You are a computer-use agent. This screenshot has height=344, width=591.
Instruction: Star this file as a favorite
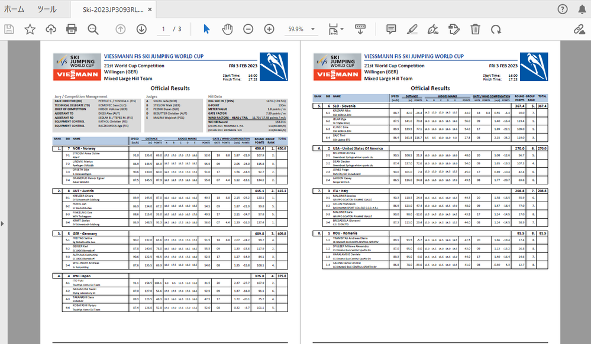30,29
